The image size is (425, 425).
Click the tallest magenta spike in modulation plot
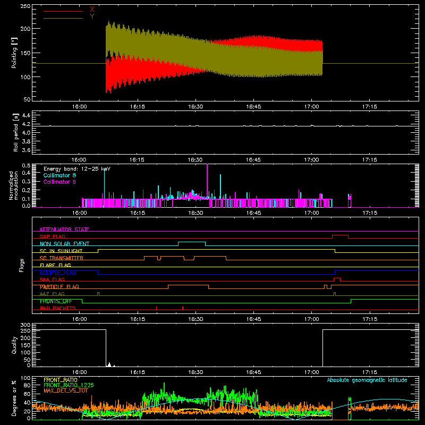[x=207, y=181]
